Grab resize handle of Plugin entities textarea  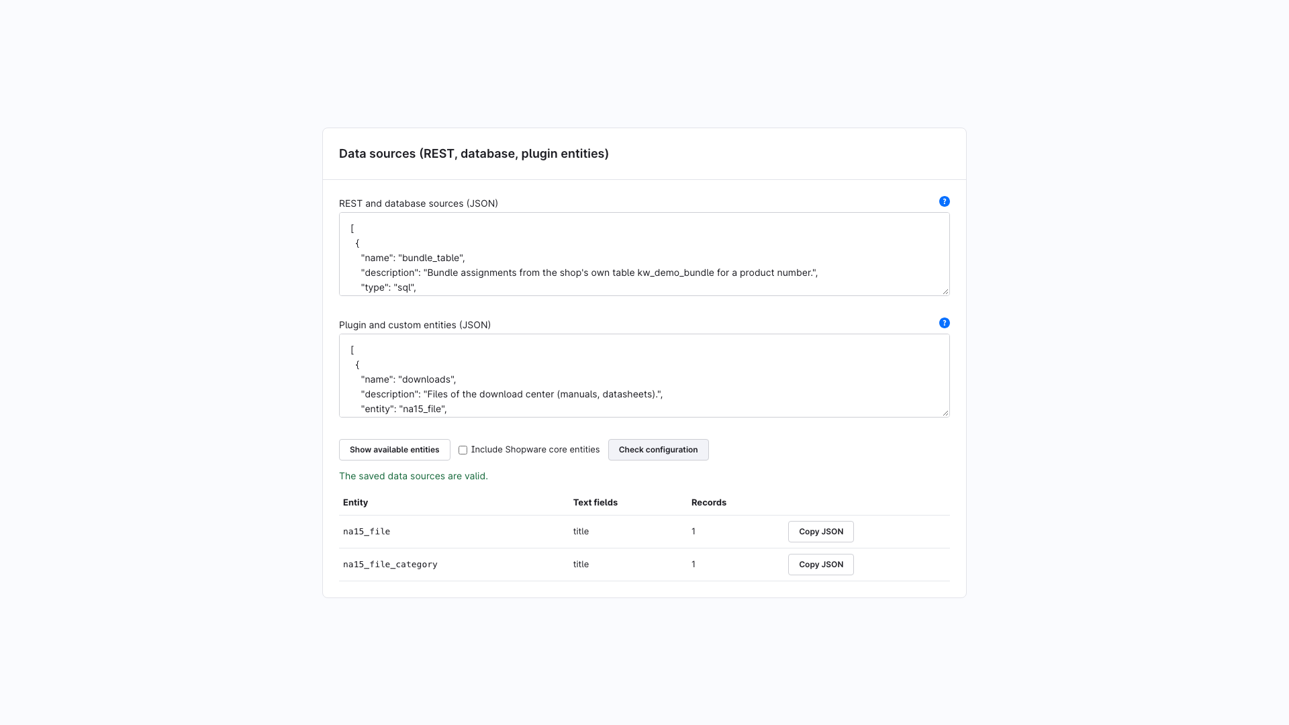pos(945,413)
